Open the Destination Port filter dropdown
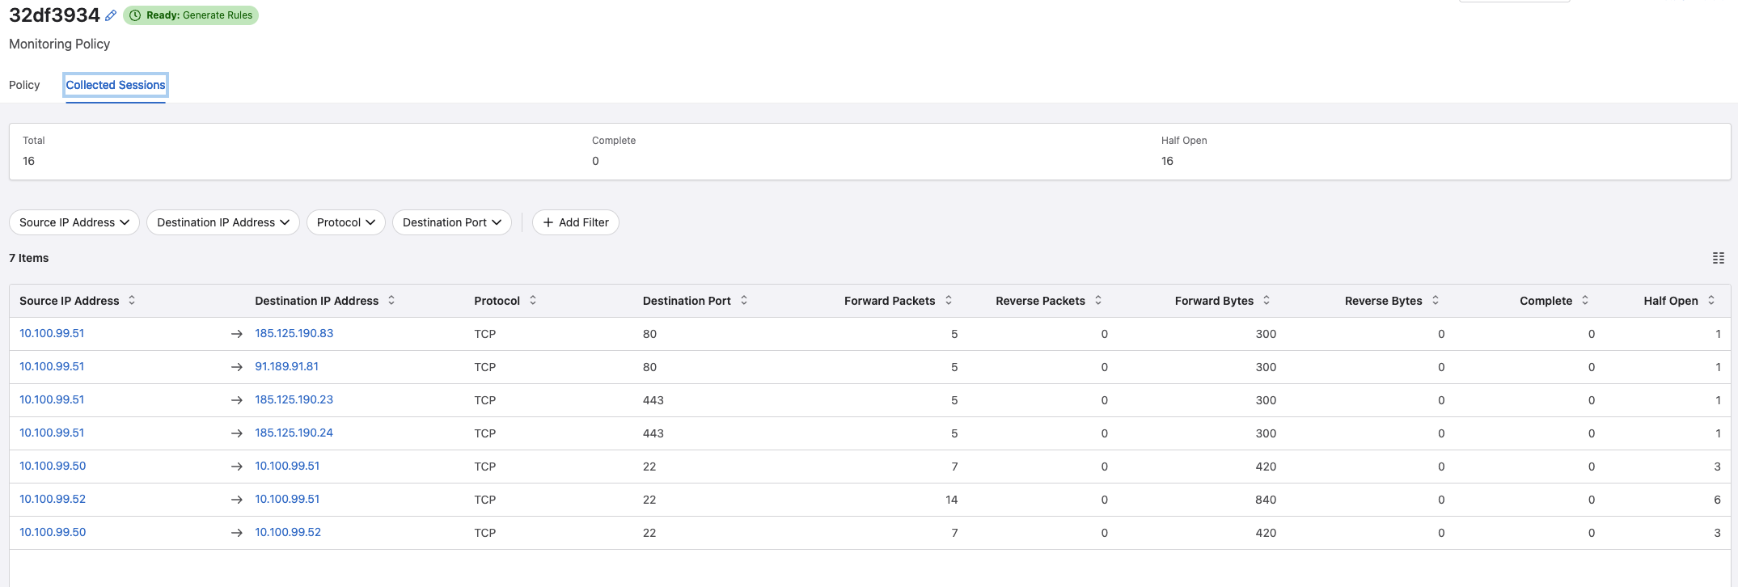Image resolution: width=1738 pixels, height=587 pixels. (x=451, y=222)
